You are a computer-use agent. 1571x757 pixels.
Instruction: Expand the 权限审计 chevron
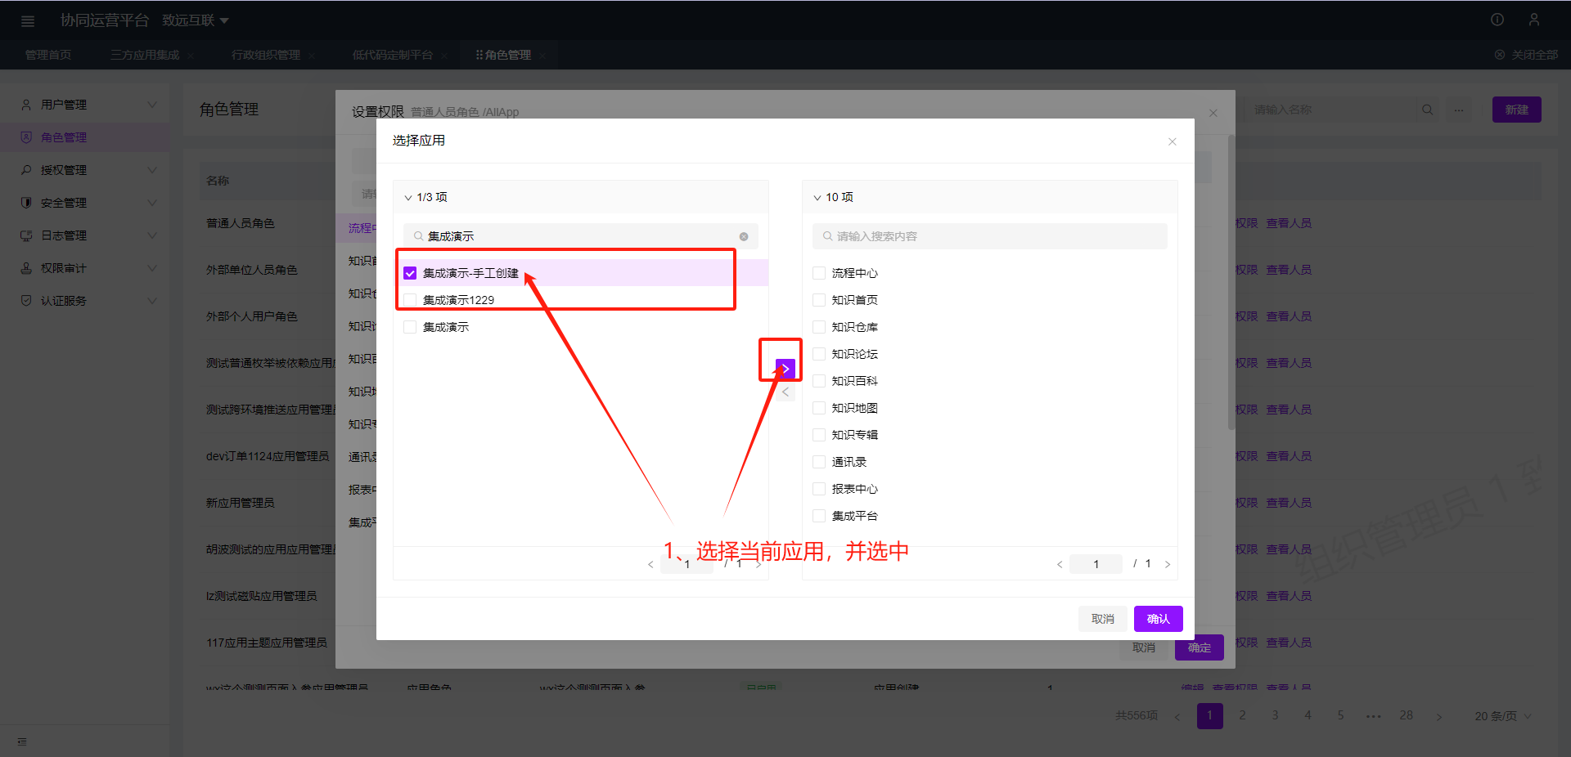pos(152,268)
